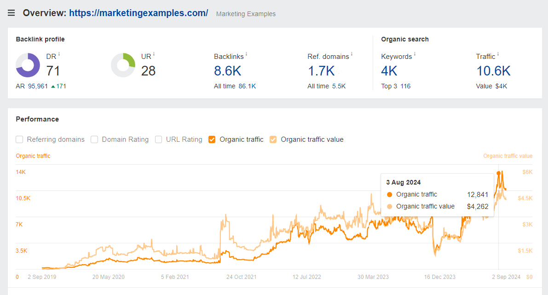Select the DR donut chart

[28, 65]
